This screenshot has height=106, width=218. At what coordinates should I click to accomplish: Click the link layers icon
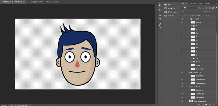192,105
